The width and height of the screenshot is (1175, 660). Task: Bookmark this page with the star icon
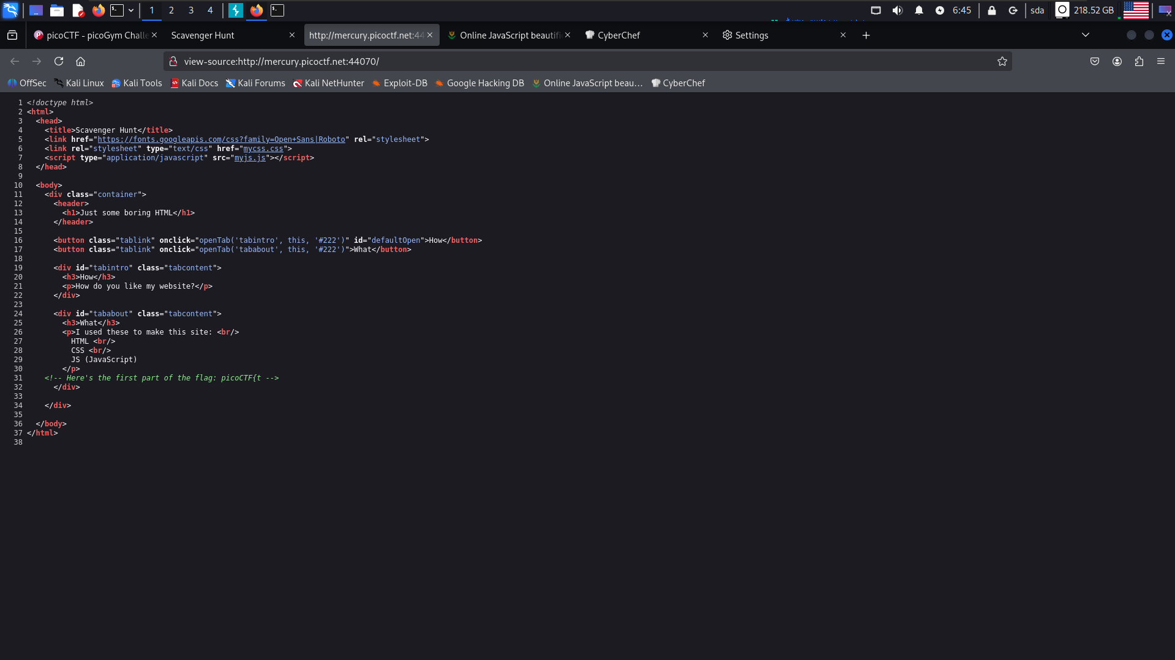(1002, 61)
